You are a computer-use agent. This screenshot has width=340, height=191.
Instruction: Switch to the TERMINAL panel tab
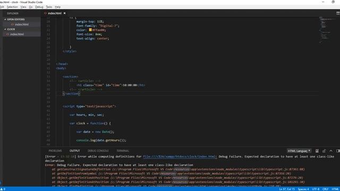pyautogui.click(x=123, y=151)
